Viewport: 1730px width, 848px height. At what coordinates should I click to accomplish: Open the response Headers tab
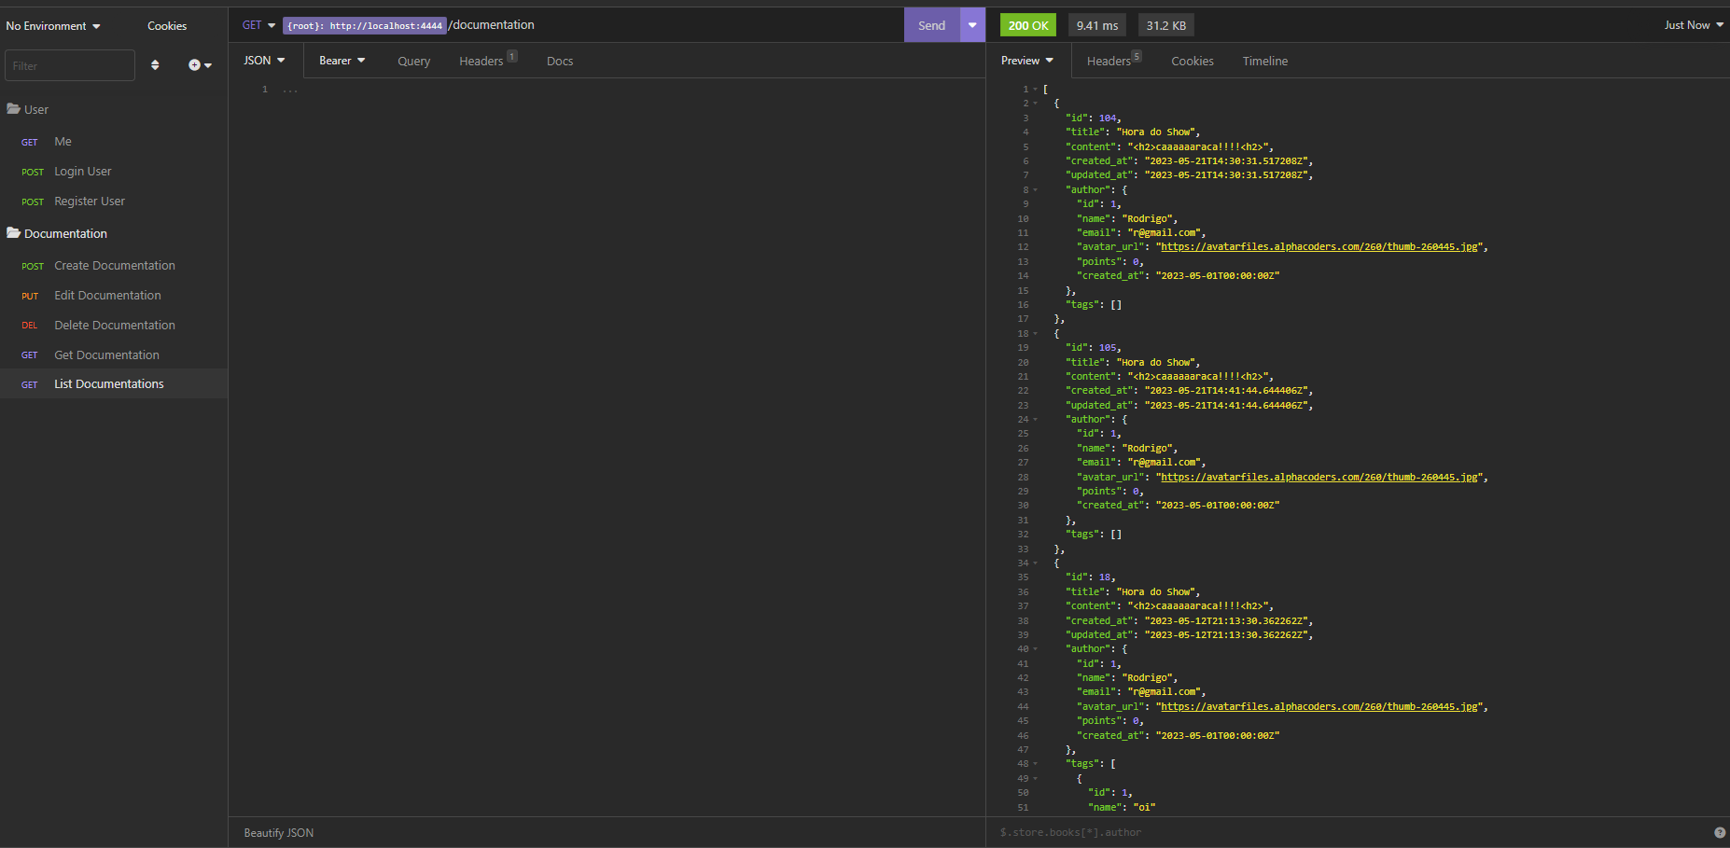(1107, 61)
